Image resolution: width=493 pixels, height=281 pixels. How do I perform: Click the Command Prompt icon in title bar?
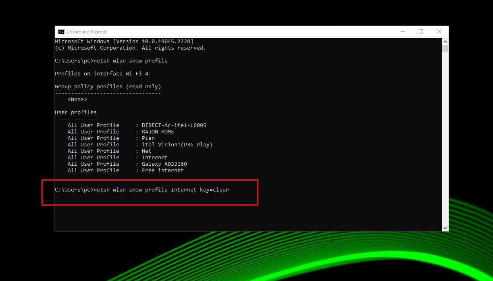pyautogui.click(x=61, y=32)
